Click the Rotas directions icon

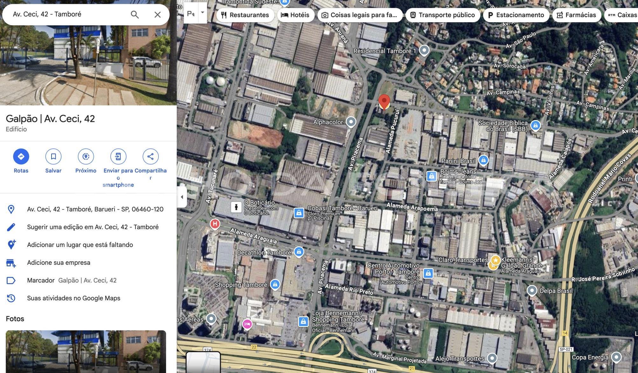pyautogui.click(x=21, y=157)
